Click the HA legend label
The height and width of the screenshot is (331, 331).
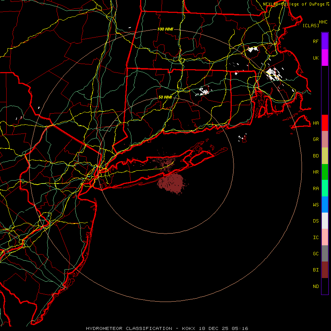(x=316, y=123)
